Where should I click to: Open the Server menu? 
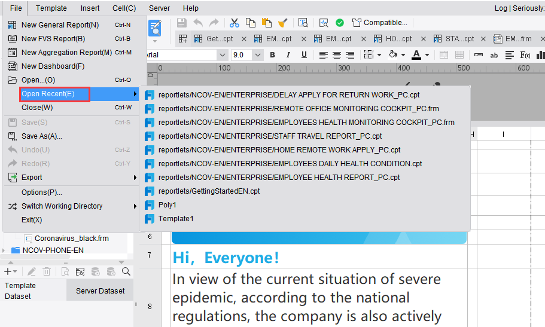point(159,8)
